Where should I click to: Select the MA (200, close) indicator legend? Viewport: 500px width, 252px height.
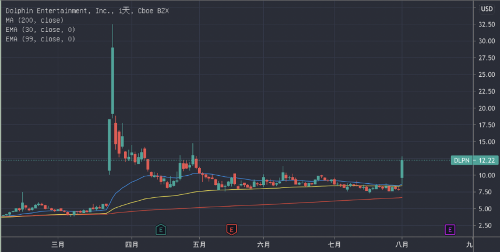coord(34,20)
